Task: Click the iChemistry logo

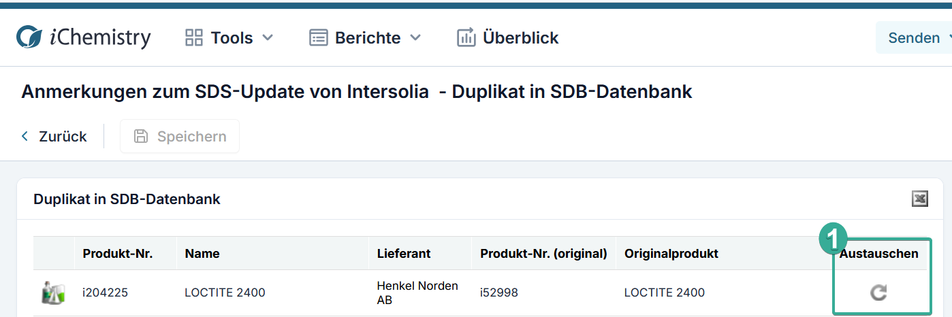Action: coord(83,37)
